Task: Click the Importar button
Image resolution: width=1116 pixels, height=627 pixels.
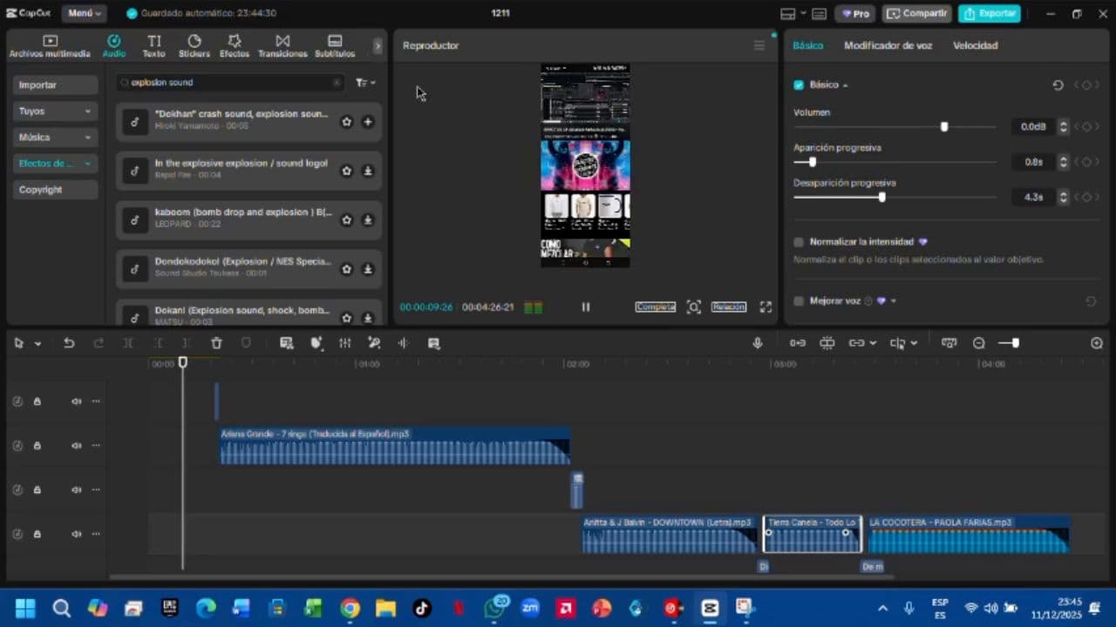Action: tap(55, 85)
